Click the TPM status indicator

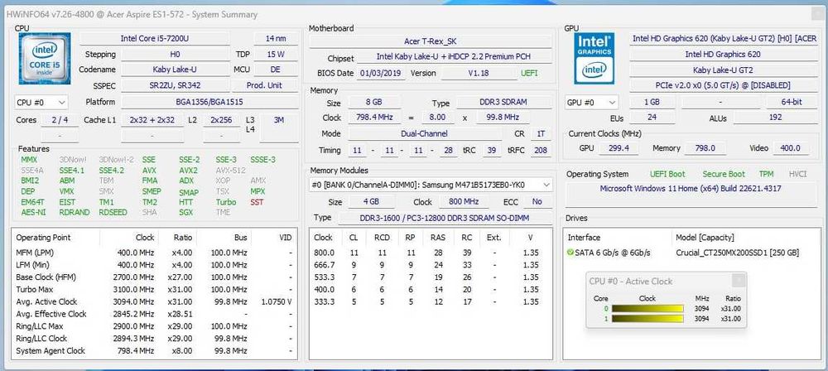766,174
